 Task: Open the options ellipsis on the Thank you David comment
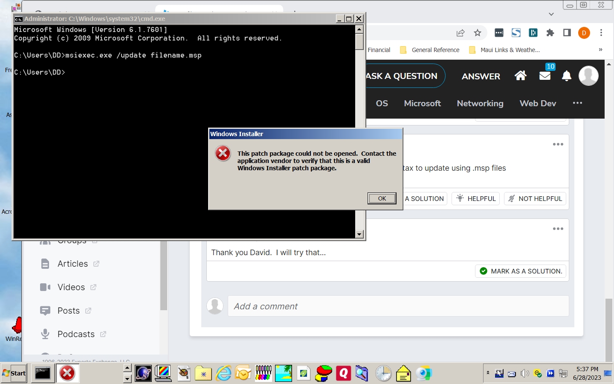coord(558,229)
